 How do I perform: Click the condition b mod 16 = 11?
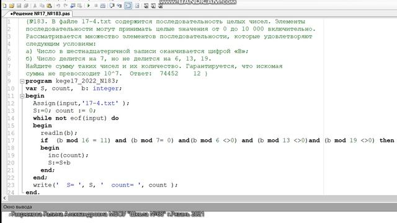click(x=83, y=141)
